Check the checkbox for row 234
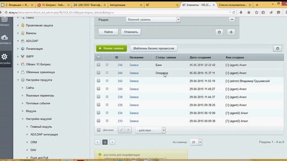The width and height of the screenshot is (287, 161). [x=99, y=113]
